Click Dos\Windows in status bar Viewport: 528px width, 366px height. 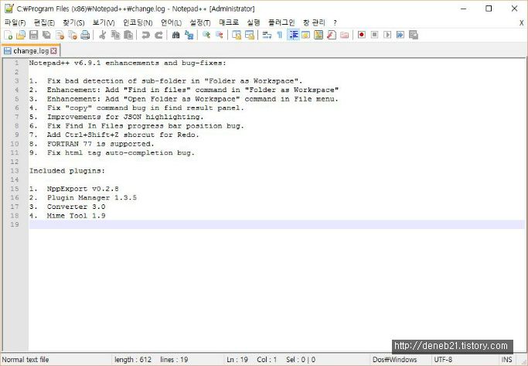[395, 360]
